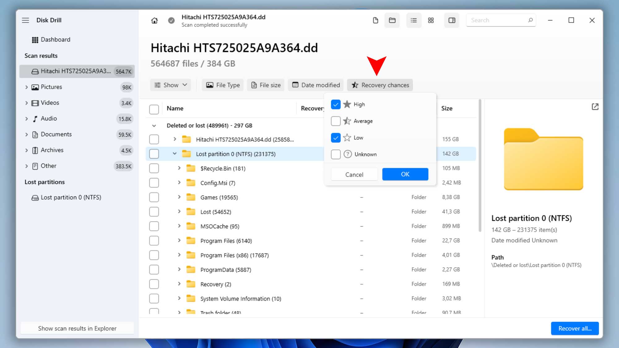Cancel the recovery chances popup

tap(354, 174)
